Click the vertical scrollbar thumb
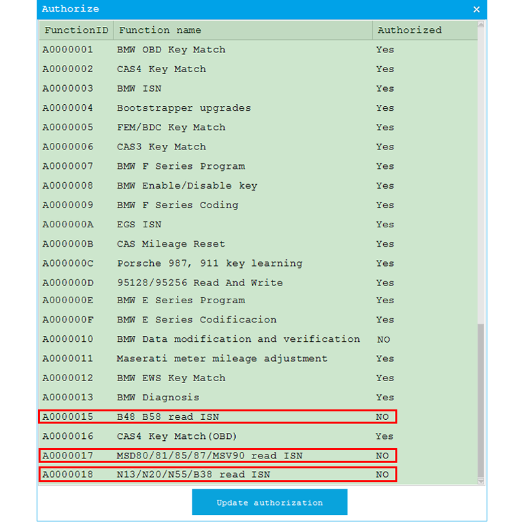The image size is (524, 524). click(481, 401)
